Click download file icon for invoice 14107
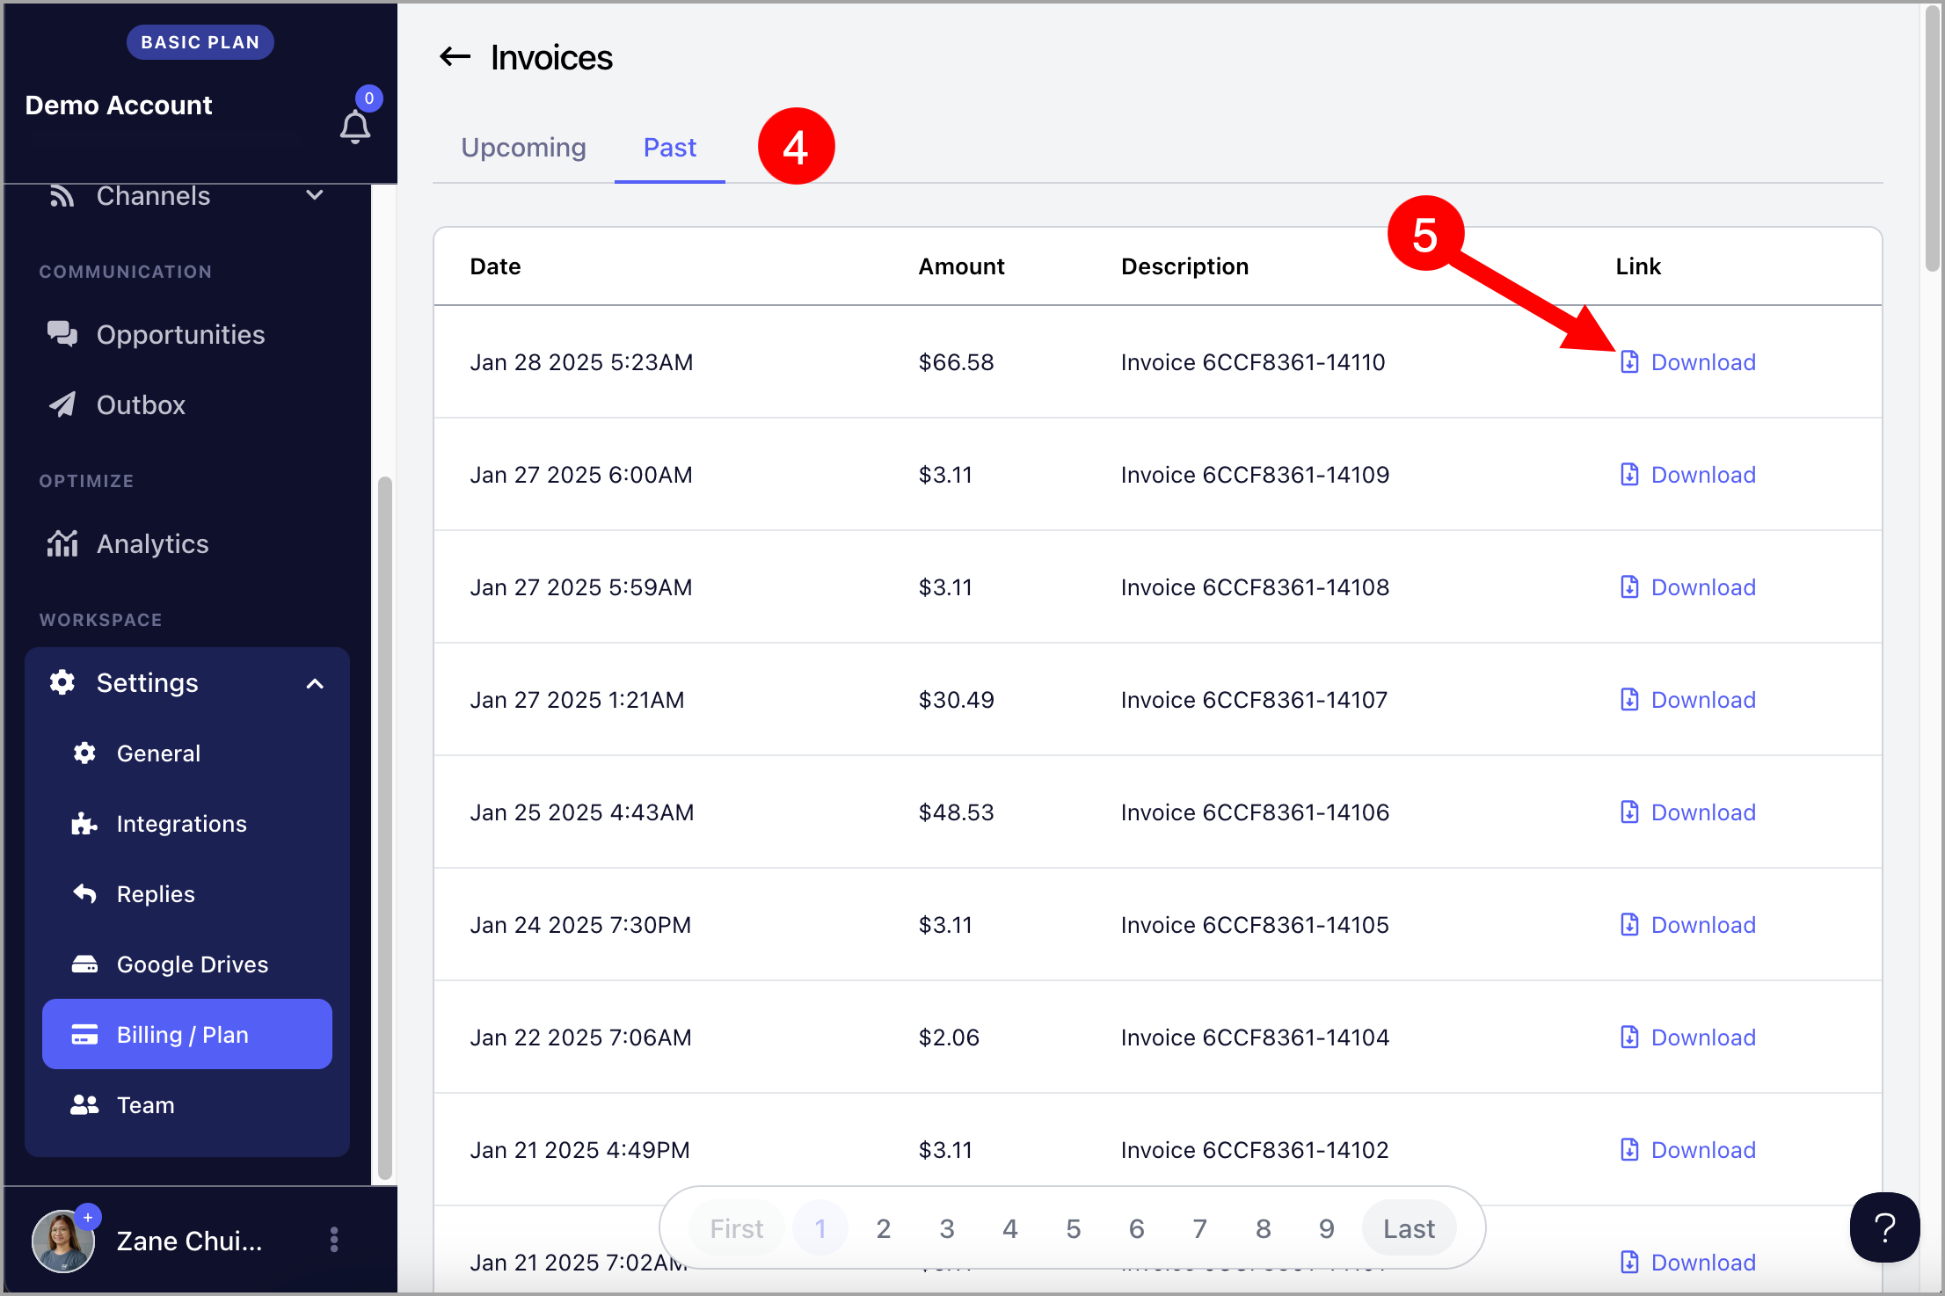This screenshot has width=1945, height=1296. (1629, 700)
